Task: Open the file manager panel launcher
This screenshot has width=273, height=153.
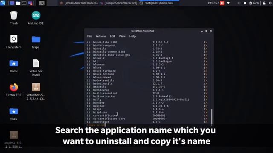Action: 18,3
